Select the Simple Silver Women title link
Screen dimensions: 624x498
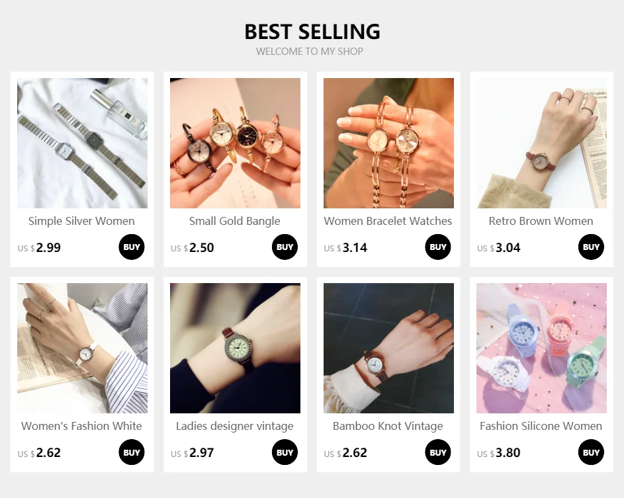coord(81,221)
